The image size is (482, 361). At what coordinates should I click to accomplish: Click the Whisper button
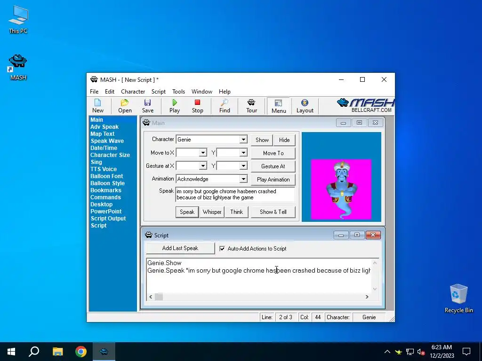pos(212,212)
